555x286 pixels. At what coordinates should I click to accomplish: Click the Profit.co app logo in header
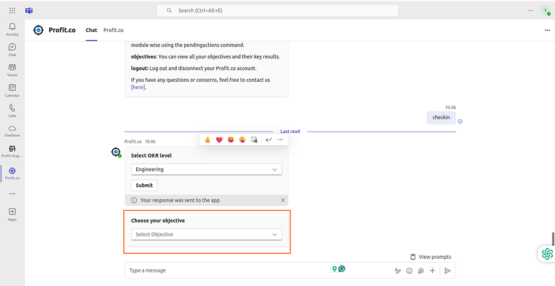[38, 30]
